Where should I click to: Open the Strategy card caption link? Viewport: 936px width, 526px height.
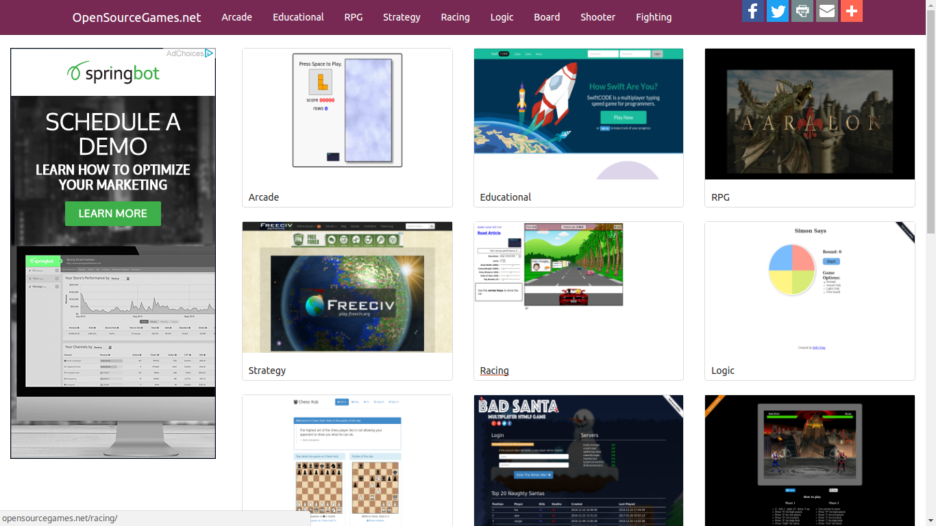[267, 371]
